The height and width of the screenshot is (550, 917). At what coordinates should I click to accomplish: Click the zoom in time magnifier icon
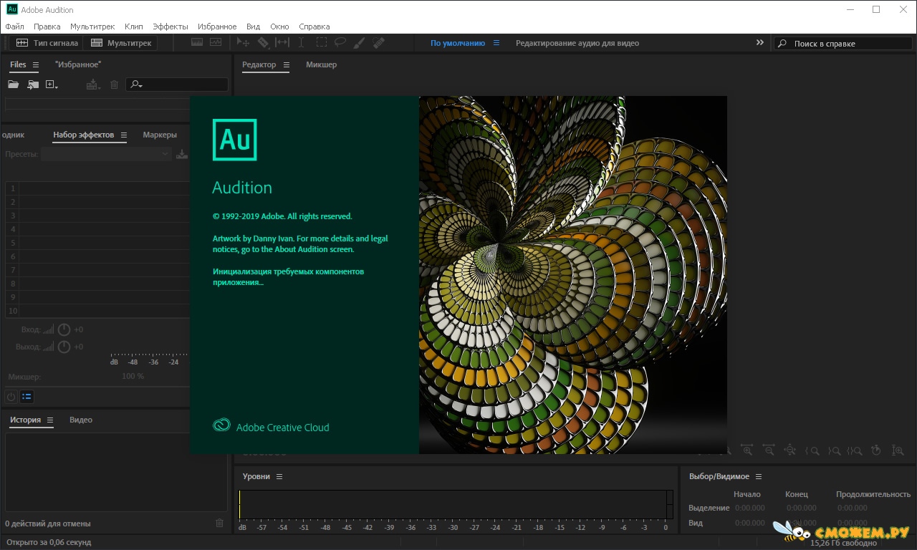click(x=747, y=450)
